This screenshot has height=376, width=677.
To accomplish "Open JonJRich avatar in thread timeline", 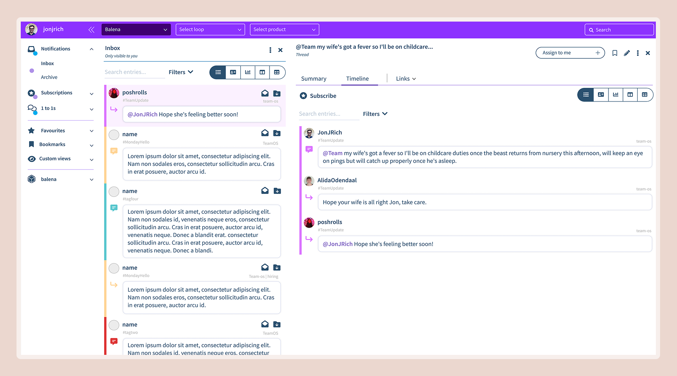I will (x=309, y=133).
